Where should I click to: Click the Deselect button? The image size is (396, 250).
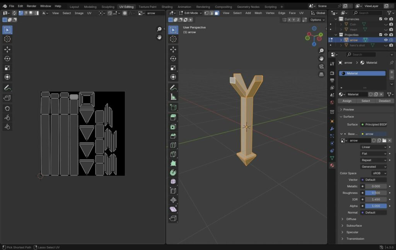pyautogui.click(x=384, y=101)
